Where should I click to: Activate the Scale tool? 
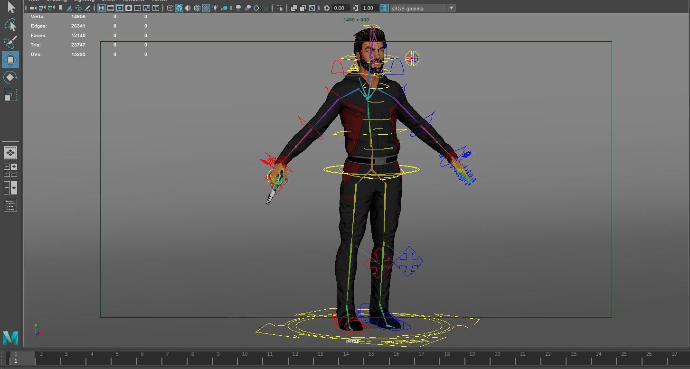[10, 94]
